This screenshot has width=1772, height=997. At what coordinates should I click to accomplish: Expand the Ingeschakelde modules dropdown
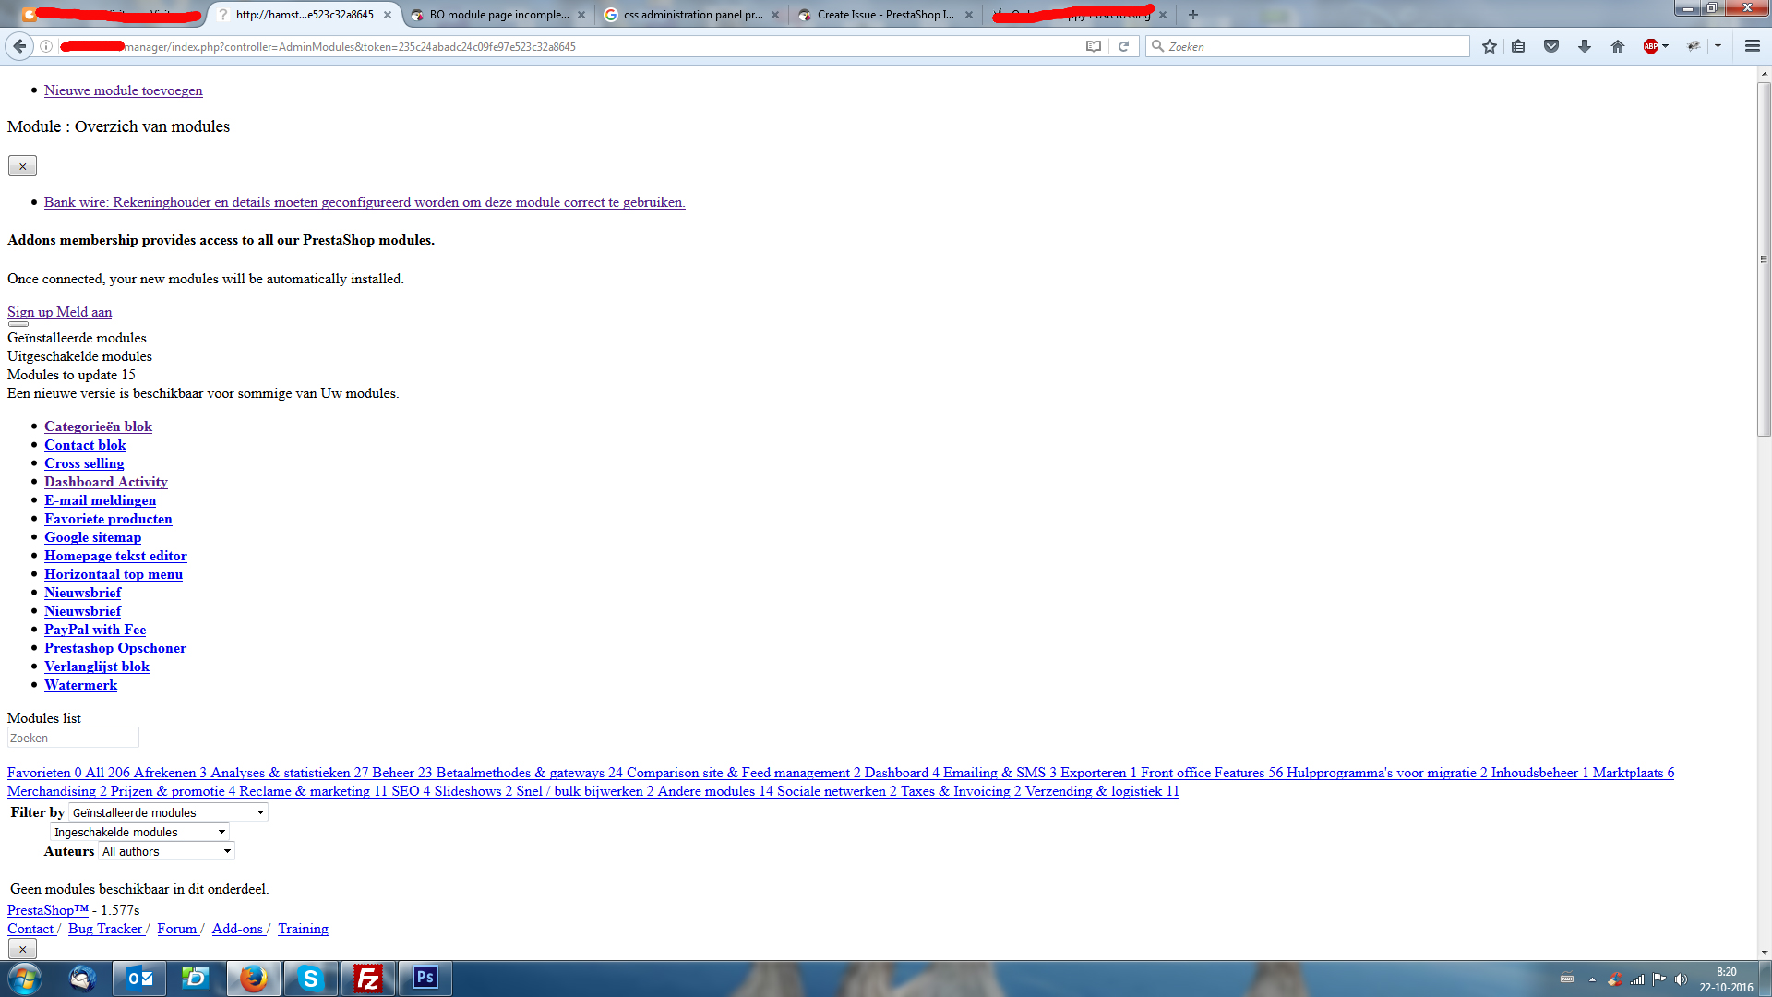tap(139, 832)
